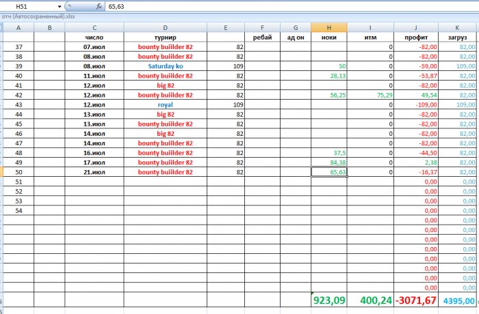Screen dimensions: 479x314
Task: Select 'bounty buiilder 82' in the 21.июл row
Action: (x=166, y=172)
